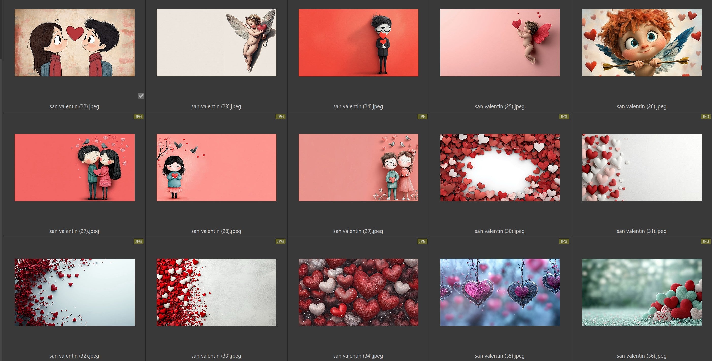Select the label san valentin (31).jpeg

coord(641,231)
